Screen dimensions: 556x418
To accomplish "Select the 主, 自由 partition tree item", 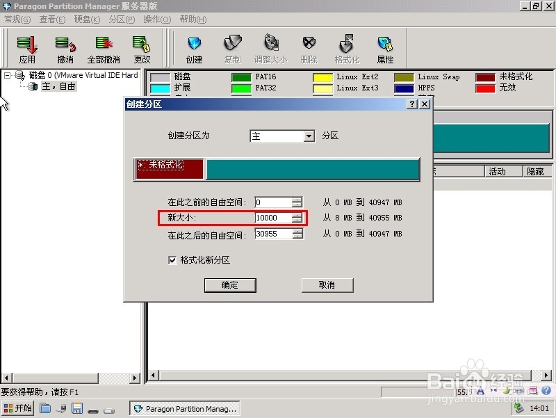I will coord(58,86).
